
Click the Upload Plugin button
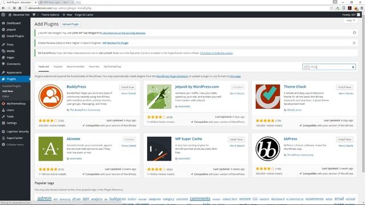coord(70,24)
